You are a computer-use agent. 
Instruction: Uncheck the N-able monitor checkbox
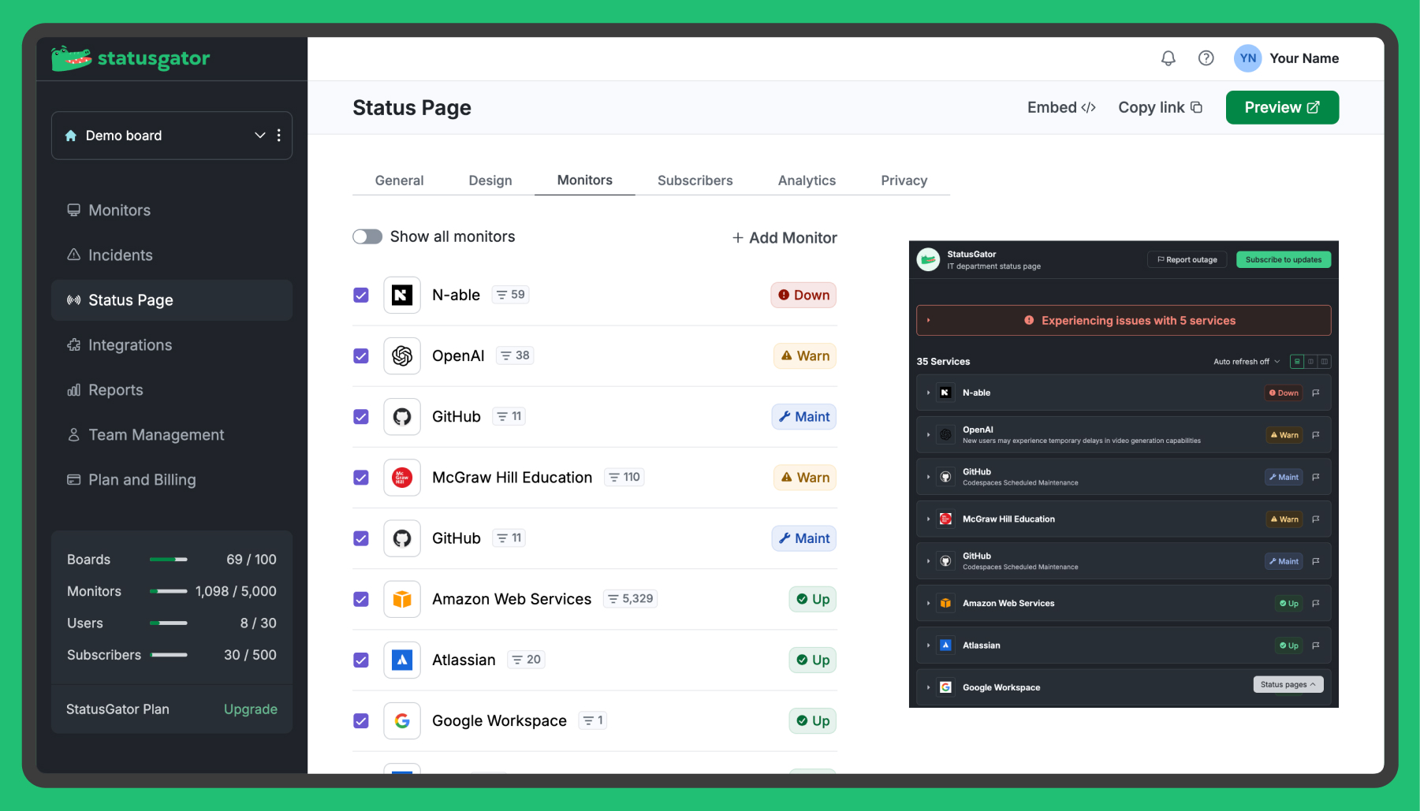click(x=361, y=295)
